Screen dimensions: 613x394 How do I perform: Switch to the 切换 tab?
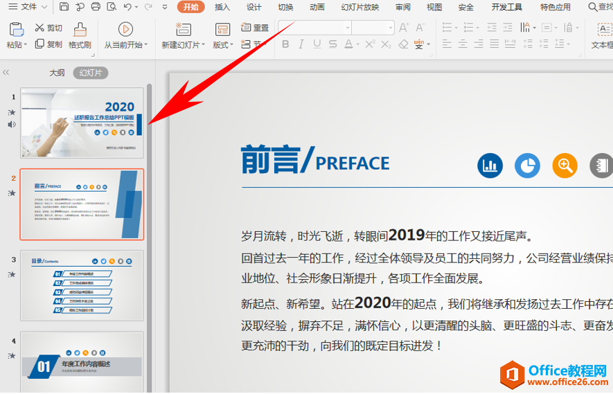click(285, 7)
